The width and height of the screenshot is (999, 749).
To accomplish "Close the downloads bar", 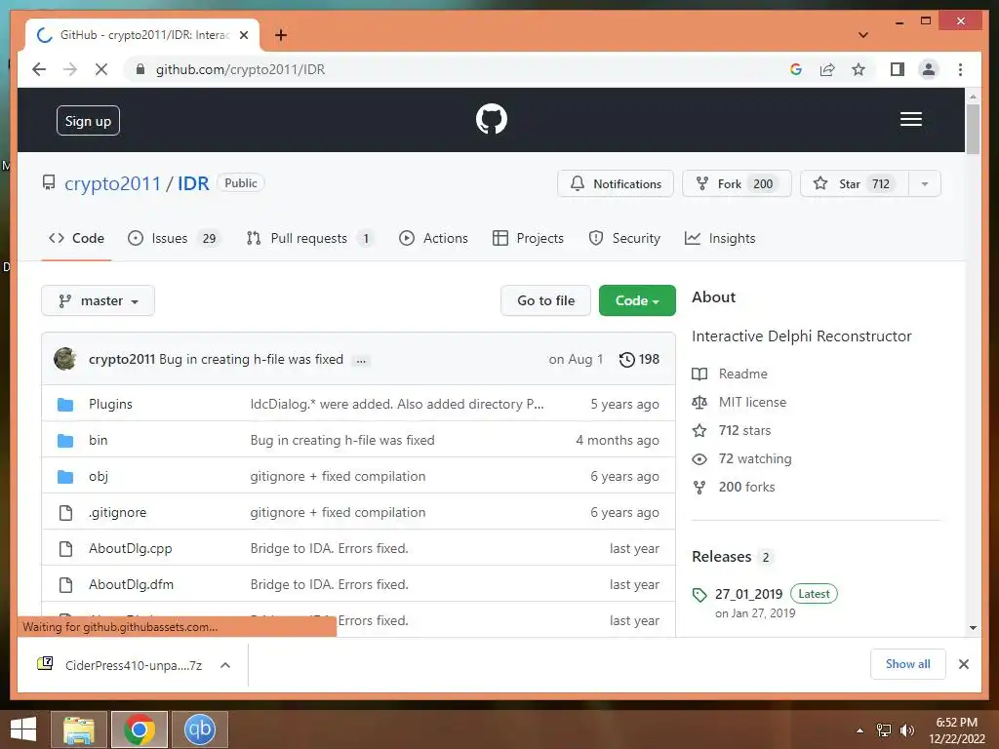I will 964,664.
